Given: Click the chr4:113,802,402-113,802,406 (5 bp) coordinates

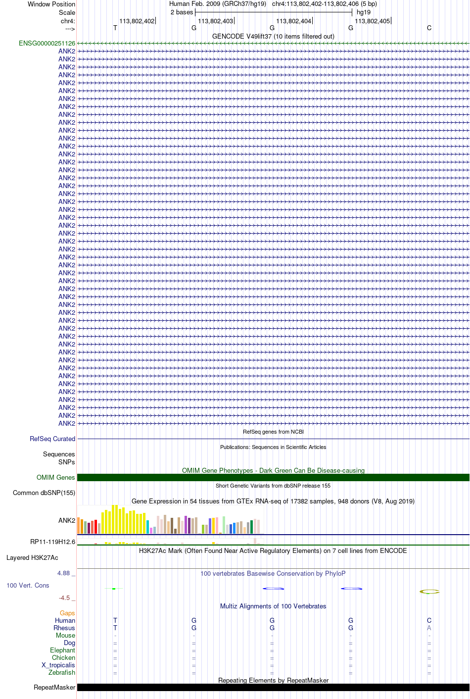Looking at the screenshot, I should point(325,4).
